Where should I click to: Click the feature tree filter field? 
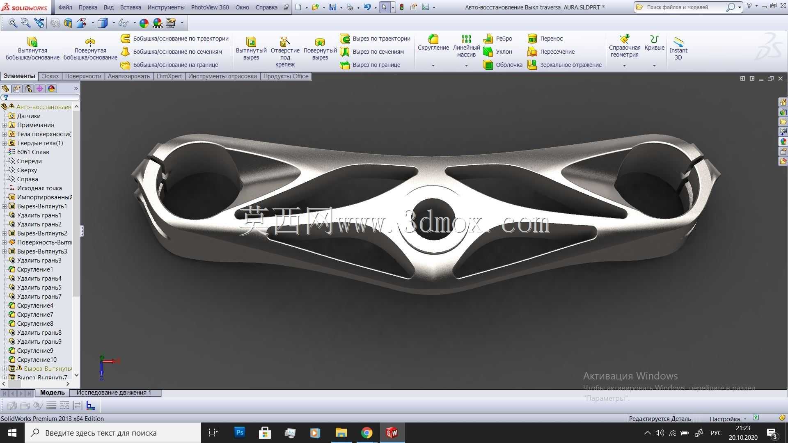click(x=40, y=98)
